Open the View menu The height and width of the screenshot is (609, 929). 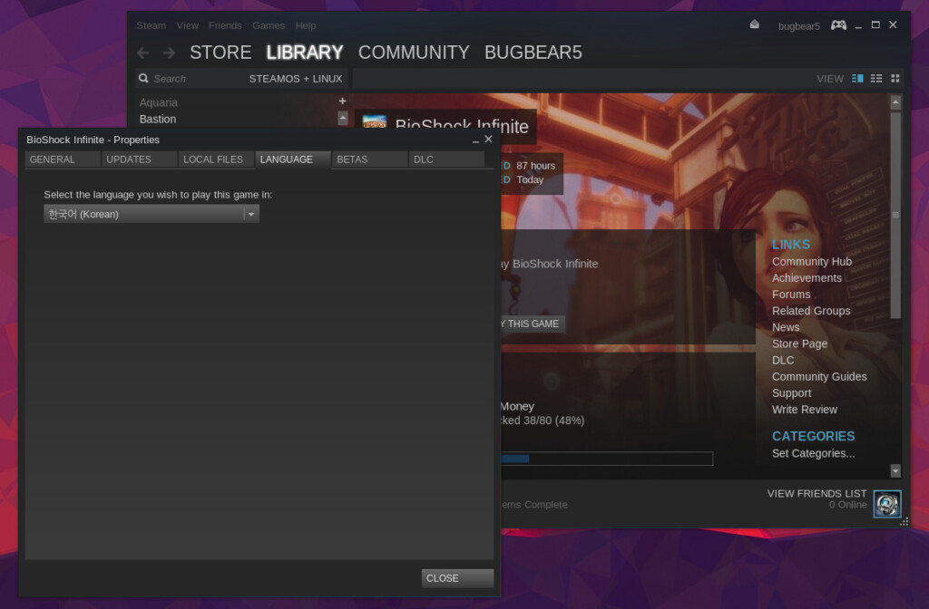click(187, 25)
